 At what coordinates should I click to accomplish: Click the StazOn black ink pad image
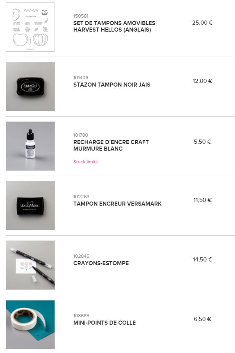[30, 87]
